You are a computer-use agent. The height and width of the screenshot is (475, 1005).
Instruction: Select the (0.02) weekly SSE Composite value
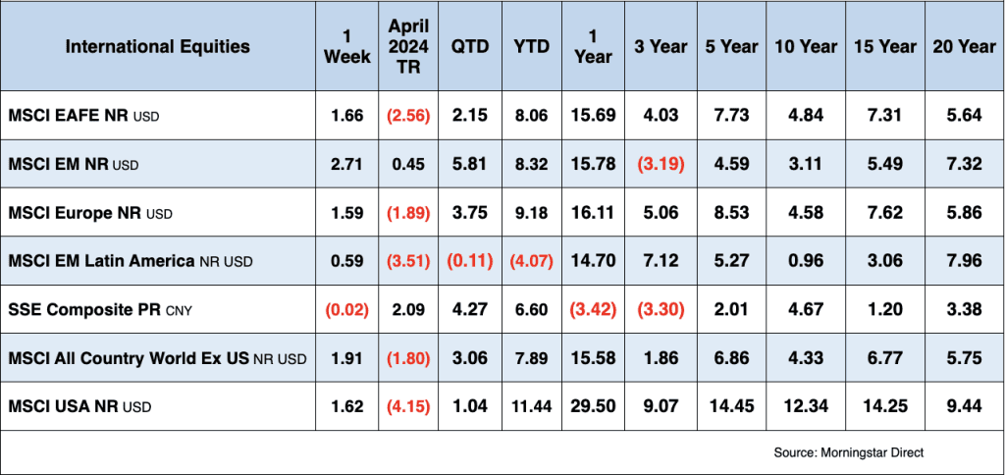(347, 308)
